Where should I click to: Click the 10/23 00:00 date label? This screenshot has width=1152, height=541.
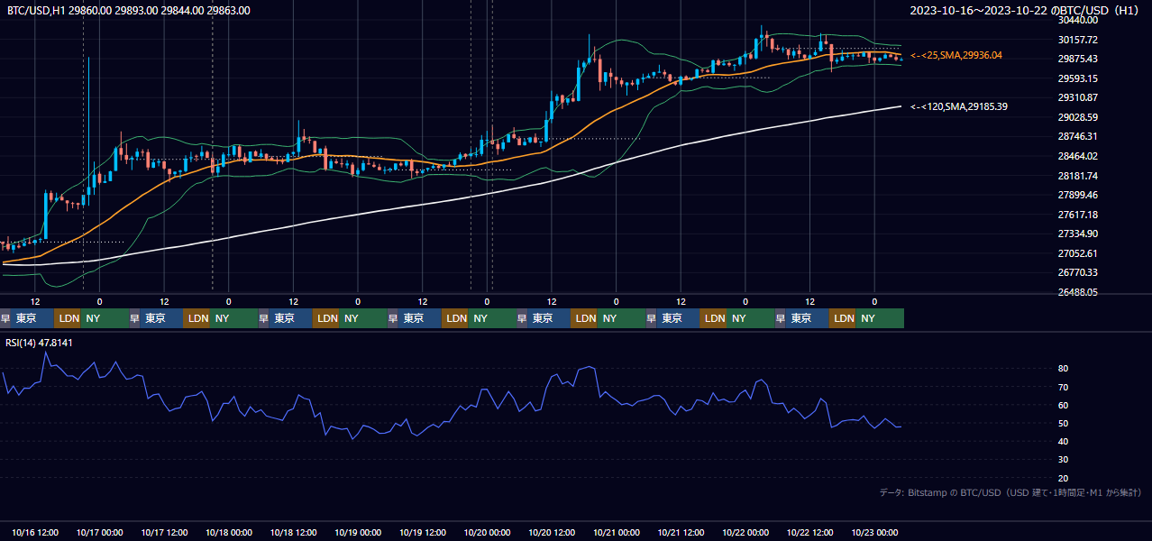pyautogui.click(x=875, y=532)
